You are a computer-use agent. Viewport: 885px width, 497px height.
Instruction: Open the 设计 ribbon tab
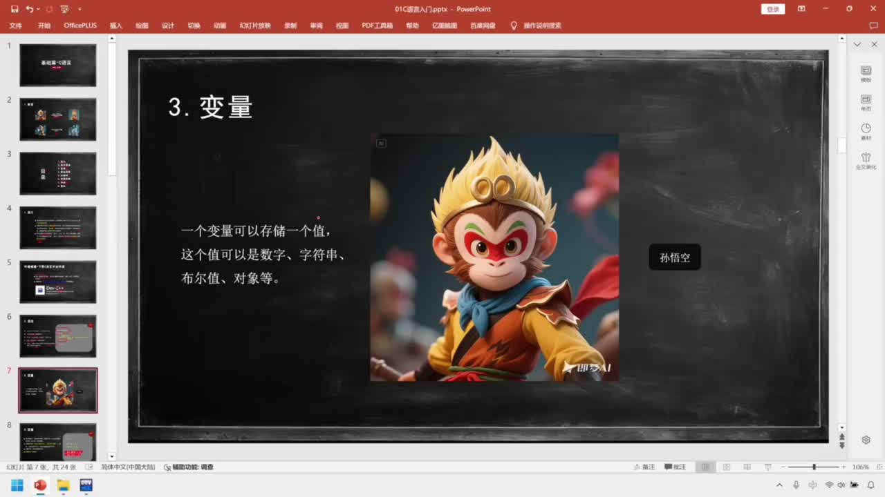coord(168,26)
